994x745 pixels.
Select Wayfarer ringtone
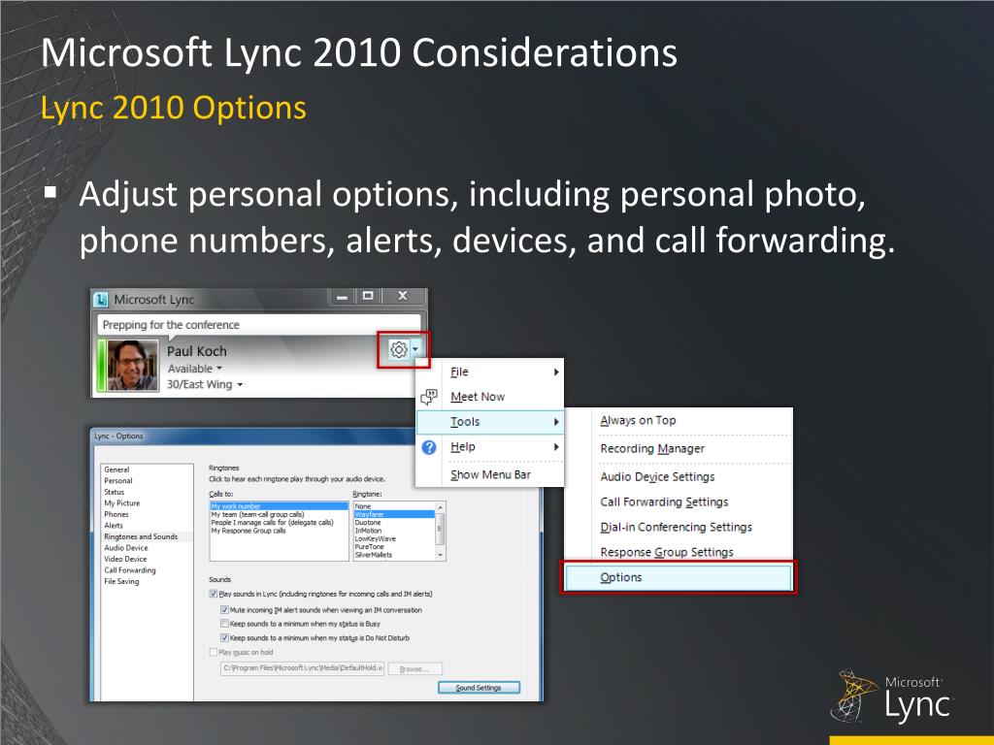point(394,514)
